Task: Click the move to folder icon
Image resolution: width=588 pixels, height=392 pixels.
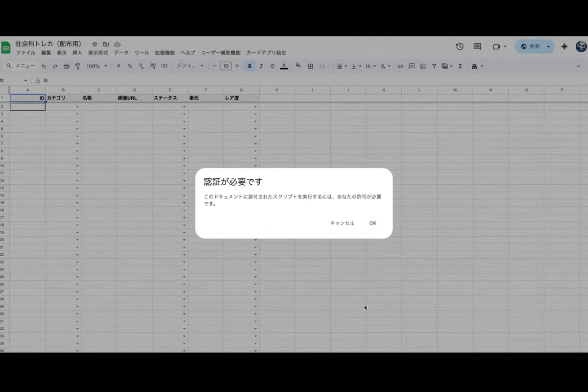Action: [x=106, y=44]
